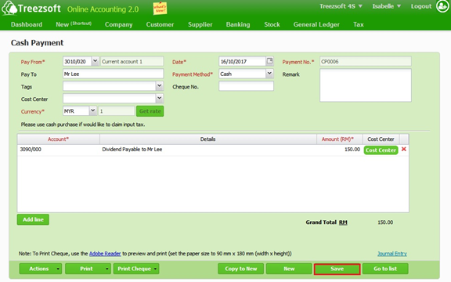This screenshot has height=282, width=451.
Task: Click the amount cell 150.00 in the row
Action: point(339,150)
